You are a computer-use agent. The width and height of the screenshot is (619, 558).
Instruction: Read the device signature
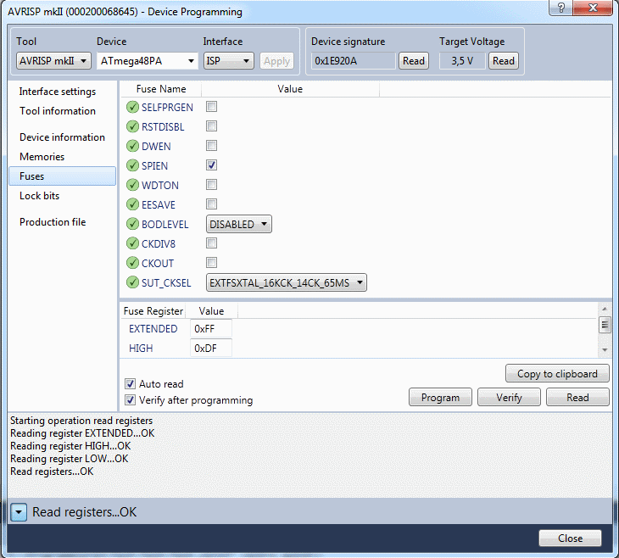tap(413, 61)
